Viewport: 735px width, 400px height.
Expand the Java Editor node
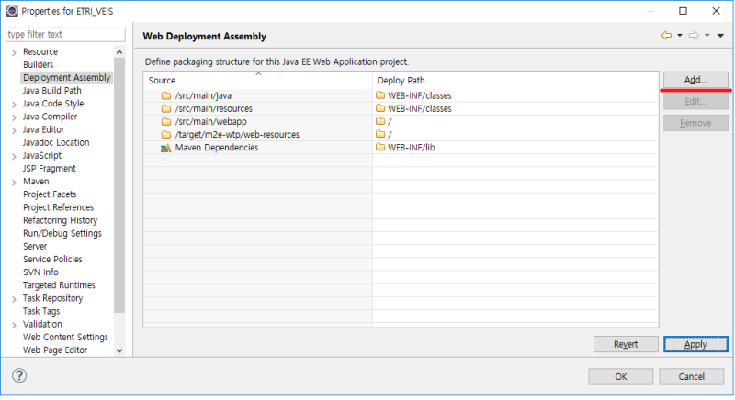tap(14, 130)
